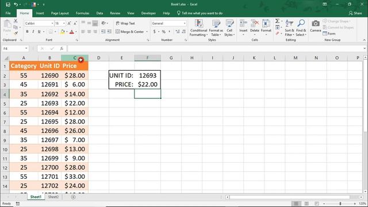
Task: Apply percent style
Action: 163,32
